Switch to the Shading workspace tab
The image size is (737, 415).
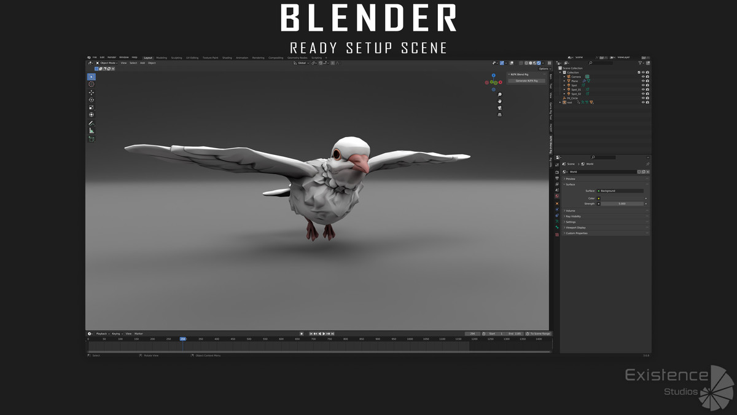[228, 57]
